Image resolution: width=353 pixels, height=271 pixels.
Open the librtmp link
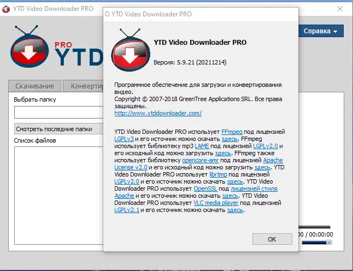point(218,174)
